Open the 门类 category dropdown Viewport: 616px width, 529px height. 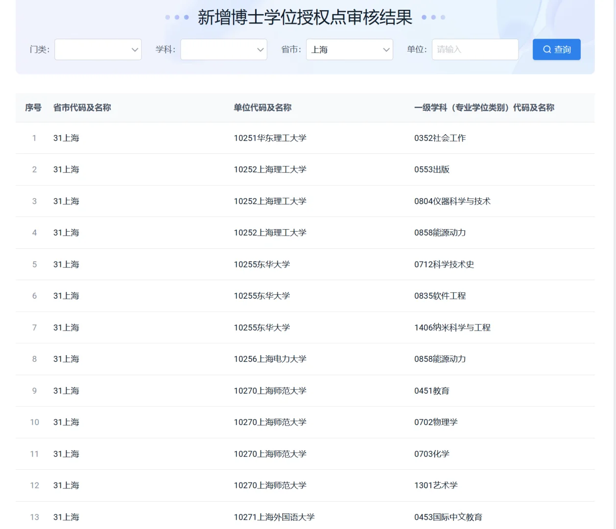[x=98, y=49]
